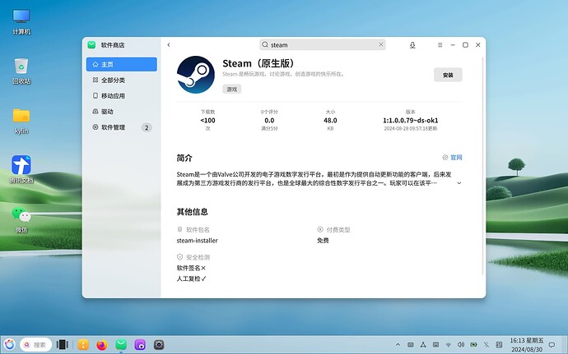The image size is (568, 354).
Task: Open the purple screenshot app taskbar icon
Action: (x=140, y=345)
